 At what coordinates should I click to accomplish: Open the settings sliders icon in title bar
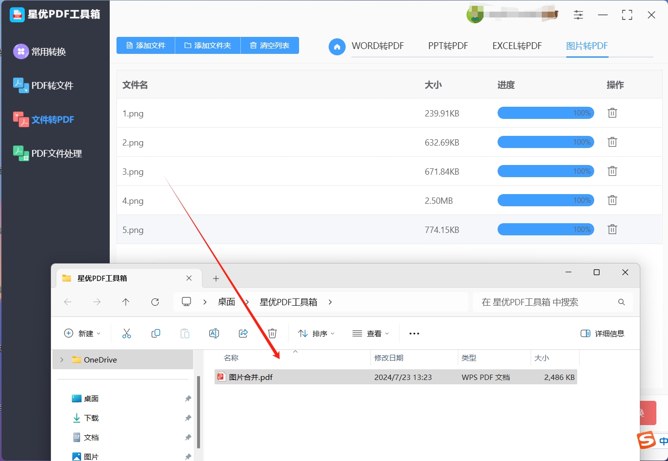578,15
